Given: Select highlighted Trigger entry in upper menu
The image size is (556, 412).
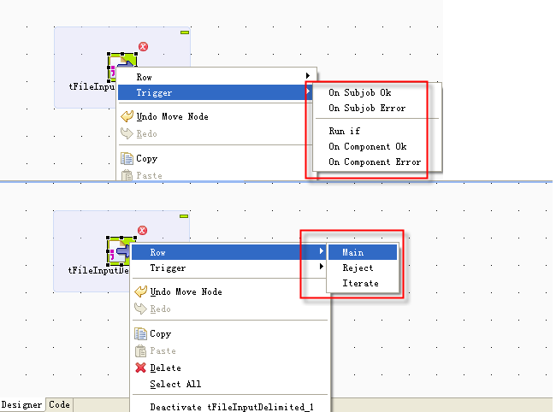Looking at the screenshot, I should [216, 92].
